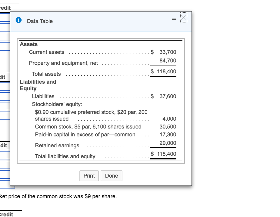Click the $33,700 current assets value
Screen dimensions: 280x217
pyautogui.click(x=164, y=52)
